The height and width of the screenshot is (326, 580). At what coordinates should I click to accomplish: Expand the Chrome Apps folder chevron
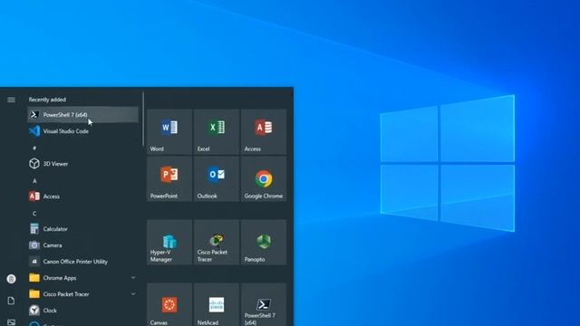[133, 278]
